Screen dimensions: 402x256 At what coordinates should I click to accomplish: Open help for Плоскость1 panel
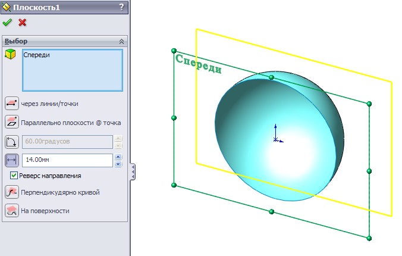[121, 7]
